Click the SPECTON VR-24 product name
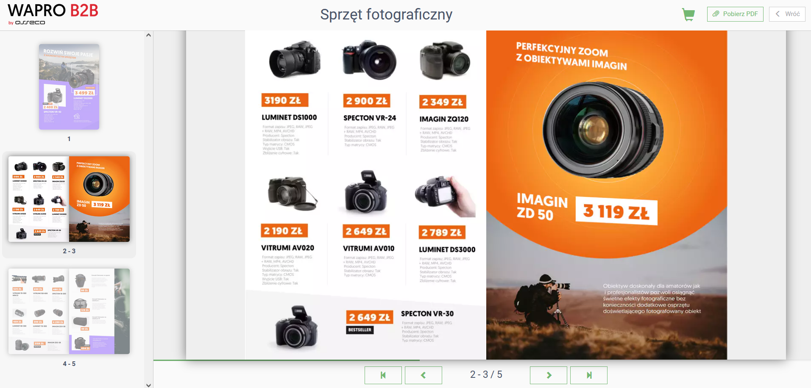This screenshot has width=811, height=388. tap(370, 118)
